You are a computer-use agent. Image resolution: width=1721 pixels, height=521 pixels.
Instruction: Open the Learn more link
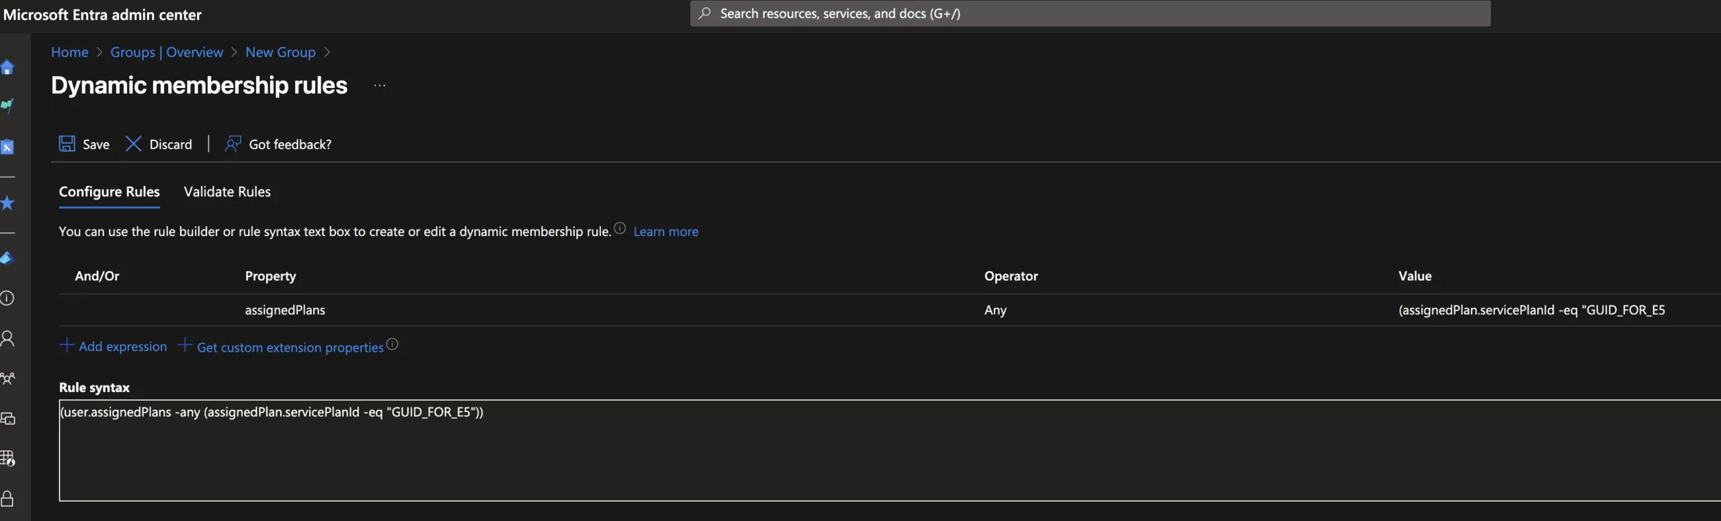(666, 231)
